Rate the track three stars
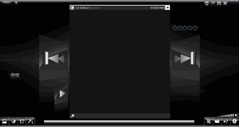 pyautogui.click(x=185, y=28)
